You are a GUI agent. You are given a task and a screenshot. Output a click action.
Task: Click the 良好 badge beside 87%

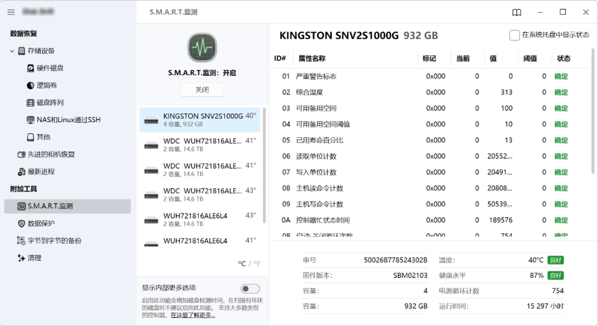click(556, 275)
